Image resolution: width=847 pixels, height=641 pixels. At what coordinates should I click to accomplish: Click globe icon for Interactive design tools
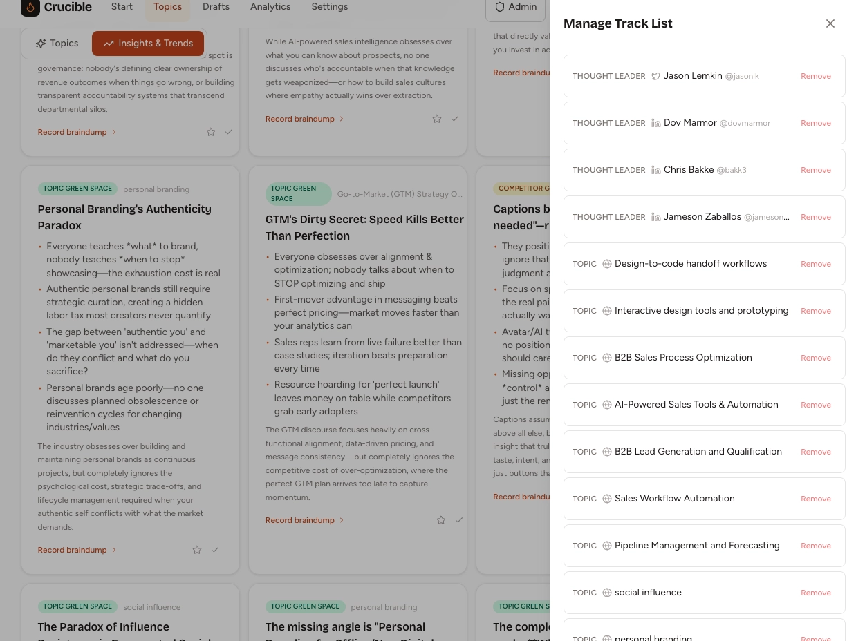click(x=607, y=311)
